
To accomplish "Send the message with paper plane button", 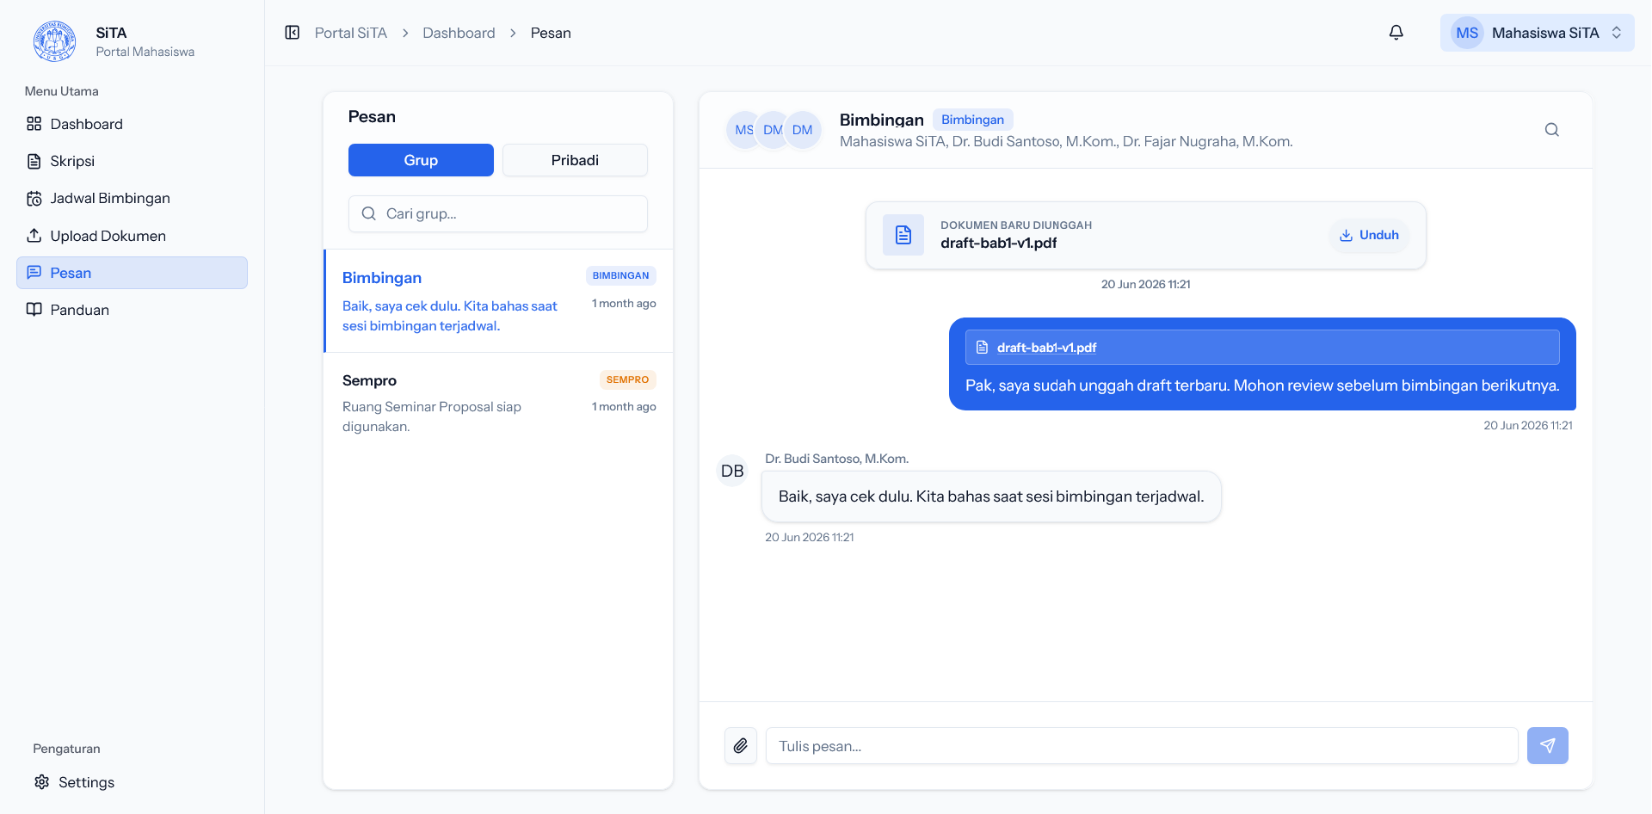I will coord(1548,746).
